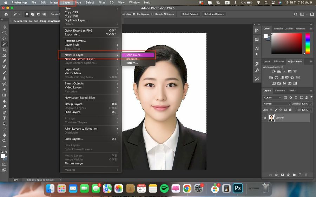Toggle Lock position
This screenshot has width=316, height=197.
281,110
